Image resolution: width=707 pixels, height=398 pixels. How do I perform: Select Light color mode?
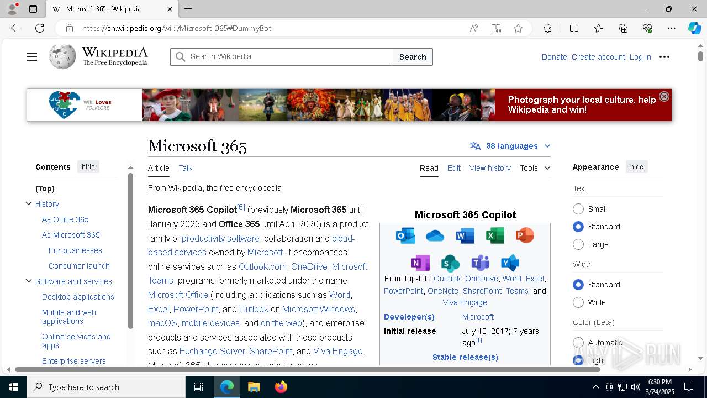click(x=578, y=360)
